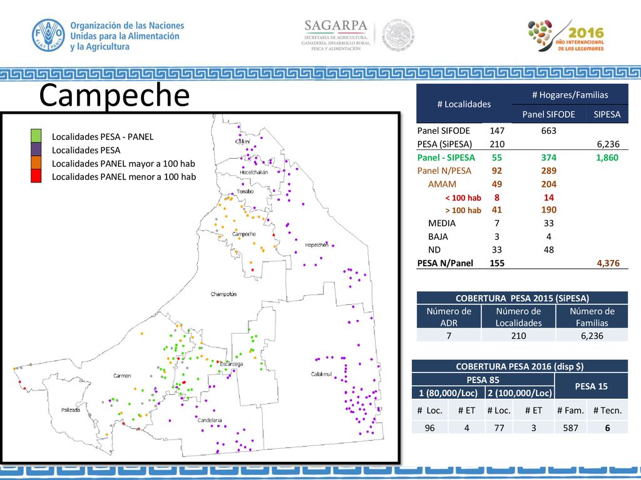Screen dimensions: 641x480
Task: Click the '2 (100,000/Loc)' header cell
Action: 520,393
